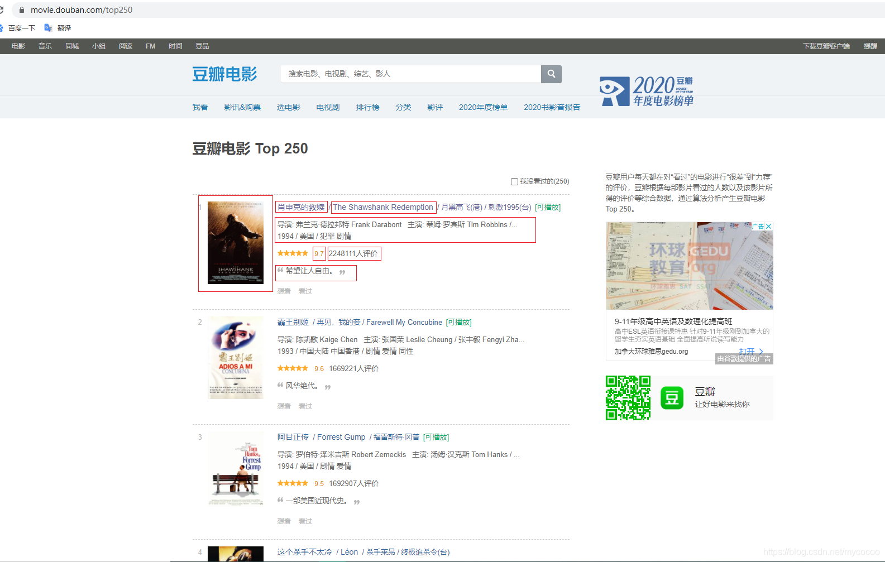This screenshot has width=885, height=562.
Task: Click the 环球教育 ad image
Action: click(690, 266)
